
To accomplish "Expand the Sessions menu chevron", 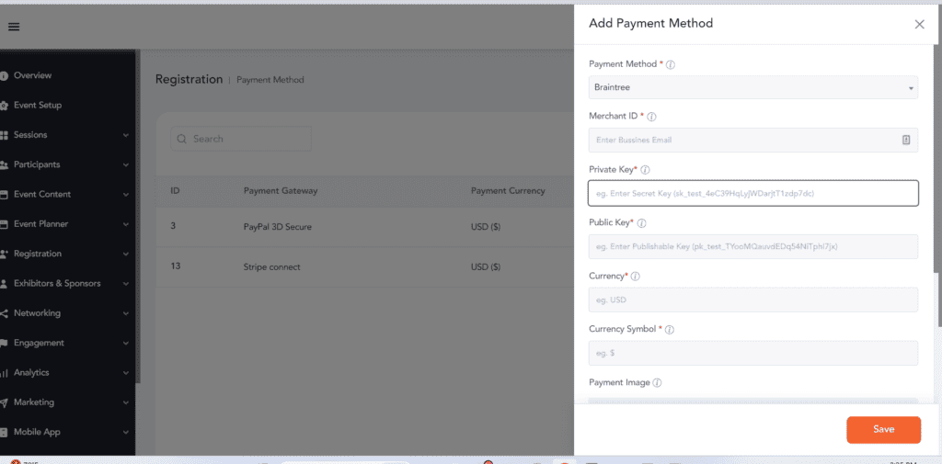I will click(125, 136).
